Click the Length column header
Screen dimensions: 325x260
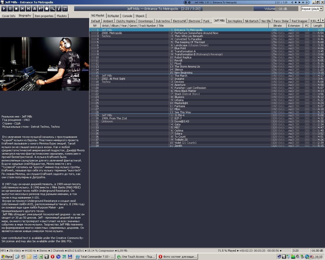(318, 26)
